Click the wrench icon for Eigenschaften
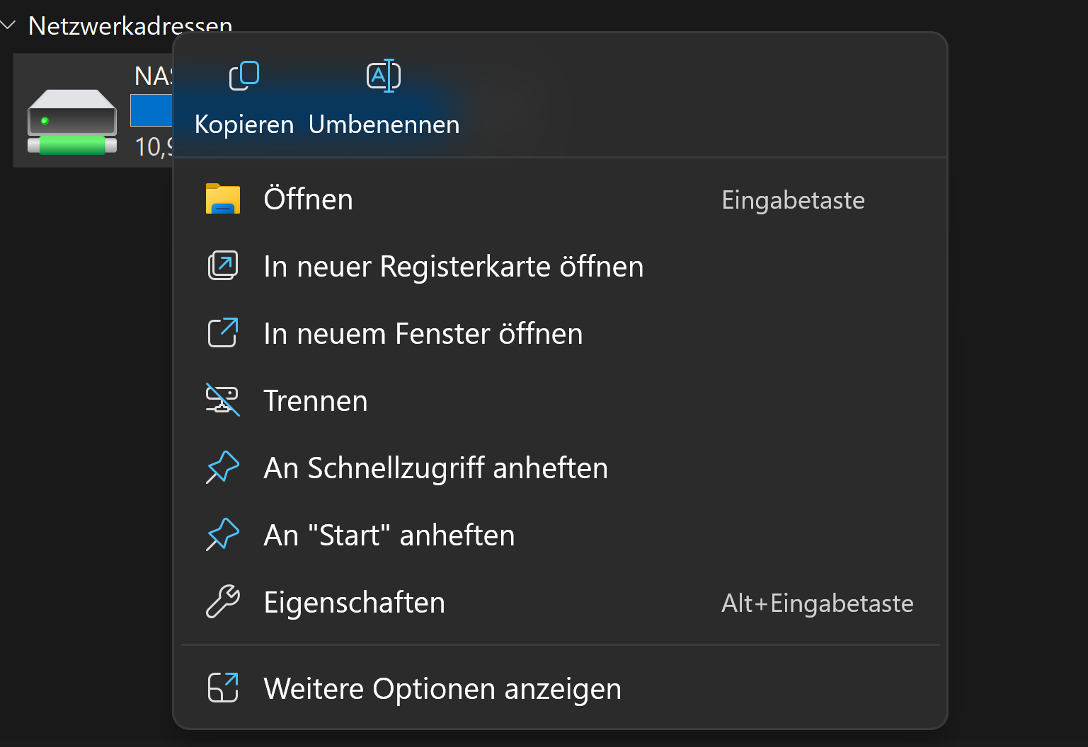This screenshot has height=747, width=1088. click(223, 602)
